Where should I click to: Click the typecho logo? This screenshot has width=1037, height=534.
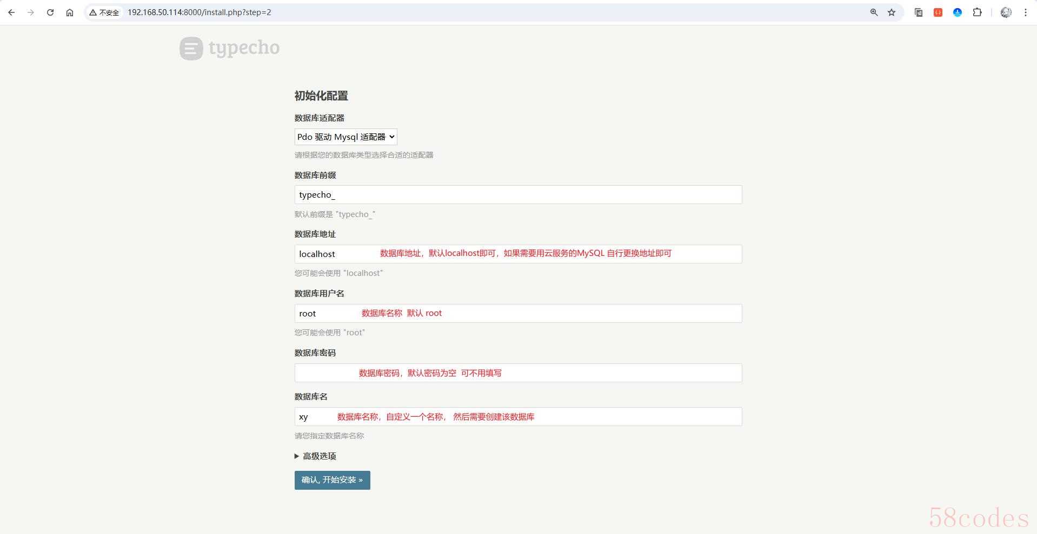230,48
